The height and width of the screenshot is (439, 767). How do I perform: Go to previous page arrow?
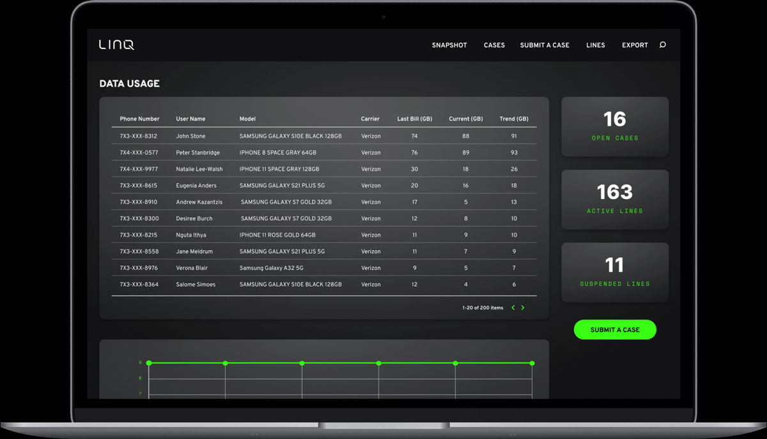[x=513, y=308]
